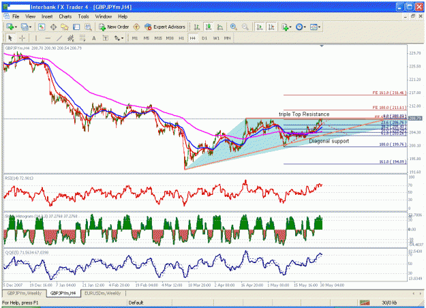Viewport: 426px width, 308px height.
Task: Expand the arrows tool dropdown
Action: pyautogui.click(x=123, y=38)
